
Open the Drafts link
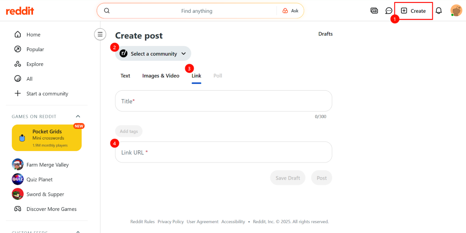(325, 34)
